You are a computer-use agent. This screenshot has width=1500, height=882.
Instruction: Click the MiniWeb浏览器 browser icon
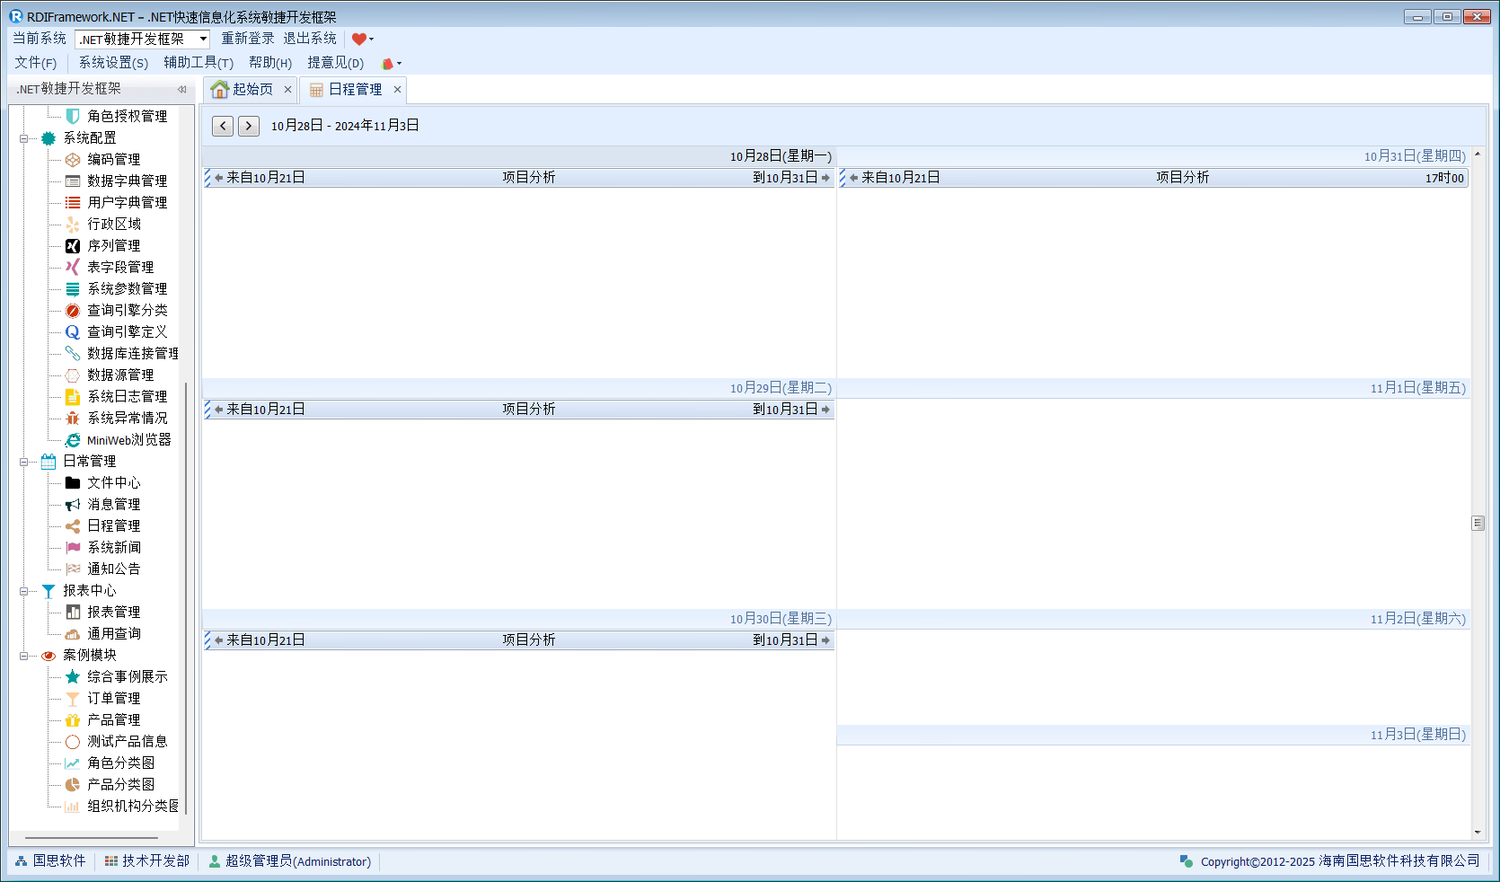pyautogui.click(x=73, y=440)
